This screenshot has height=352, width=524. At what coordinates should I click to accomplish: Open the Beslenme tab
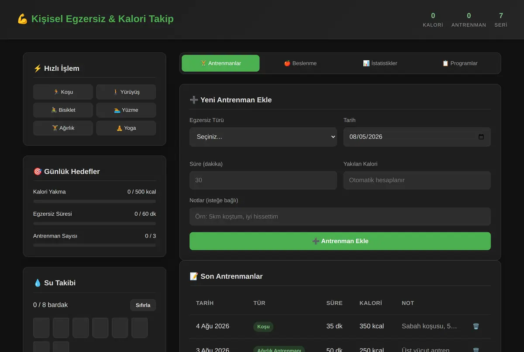click(300, 63)
